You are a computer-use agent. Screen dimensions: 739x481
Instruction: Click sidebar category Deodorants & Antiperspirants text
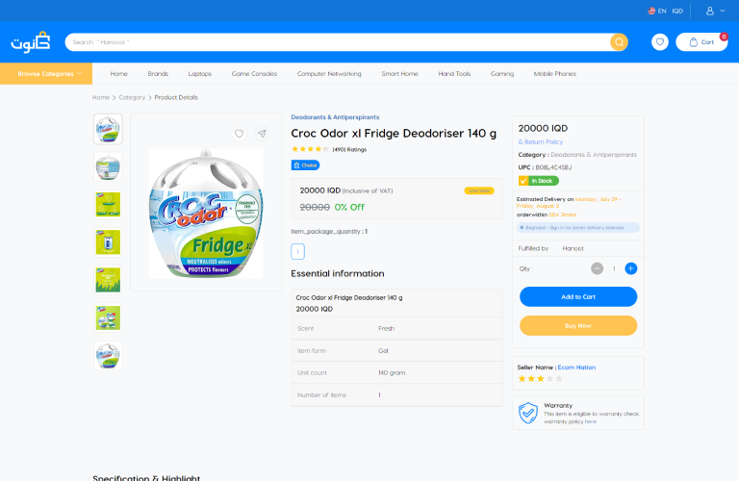click(x=594, y=155)
